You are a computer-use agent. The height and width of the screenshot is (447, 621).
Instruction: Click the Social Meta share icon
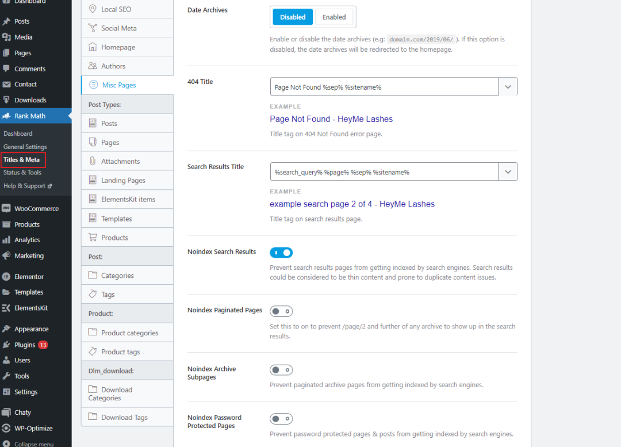(x=93, y=28)
